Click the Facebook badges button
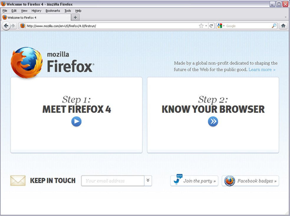 (250, 181)
